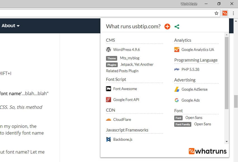Screen dimensions: 238x162
Task: Click the Work Mode label in title bar
Action: (189, 4)
